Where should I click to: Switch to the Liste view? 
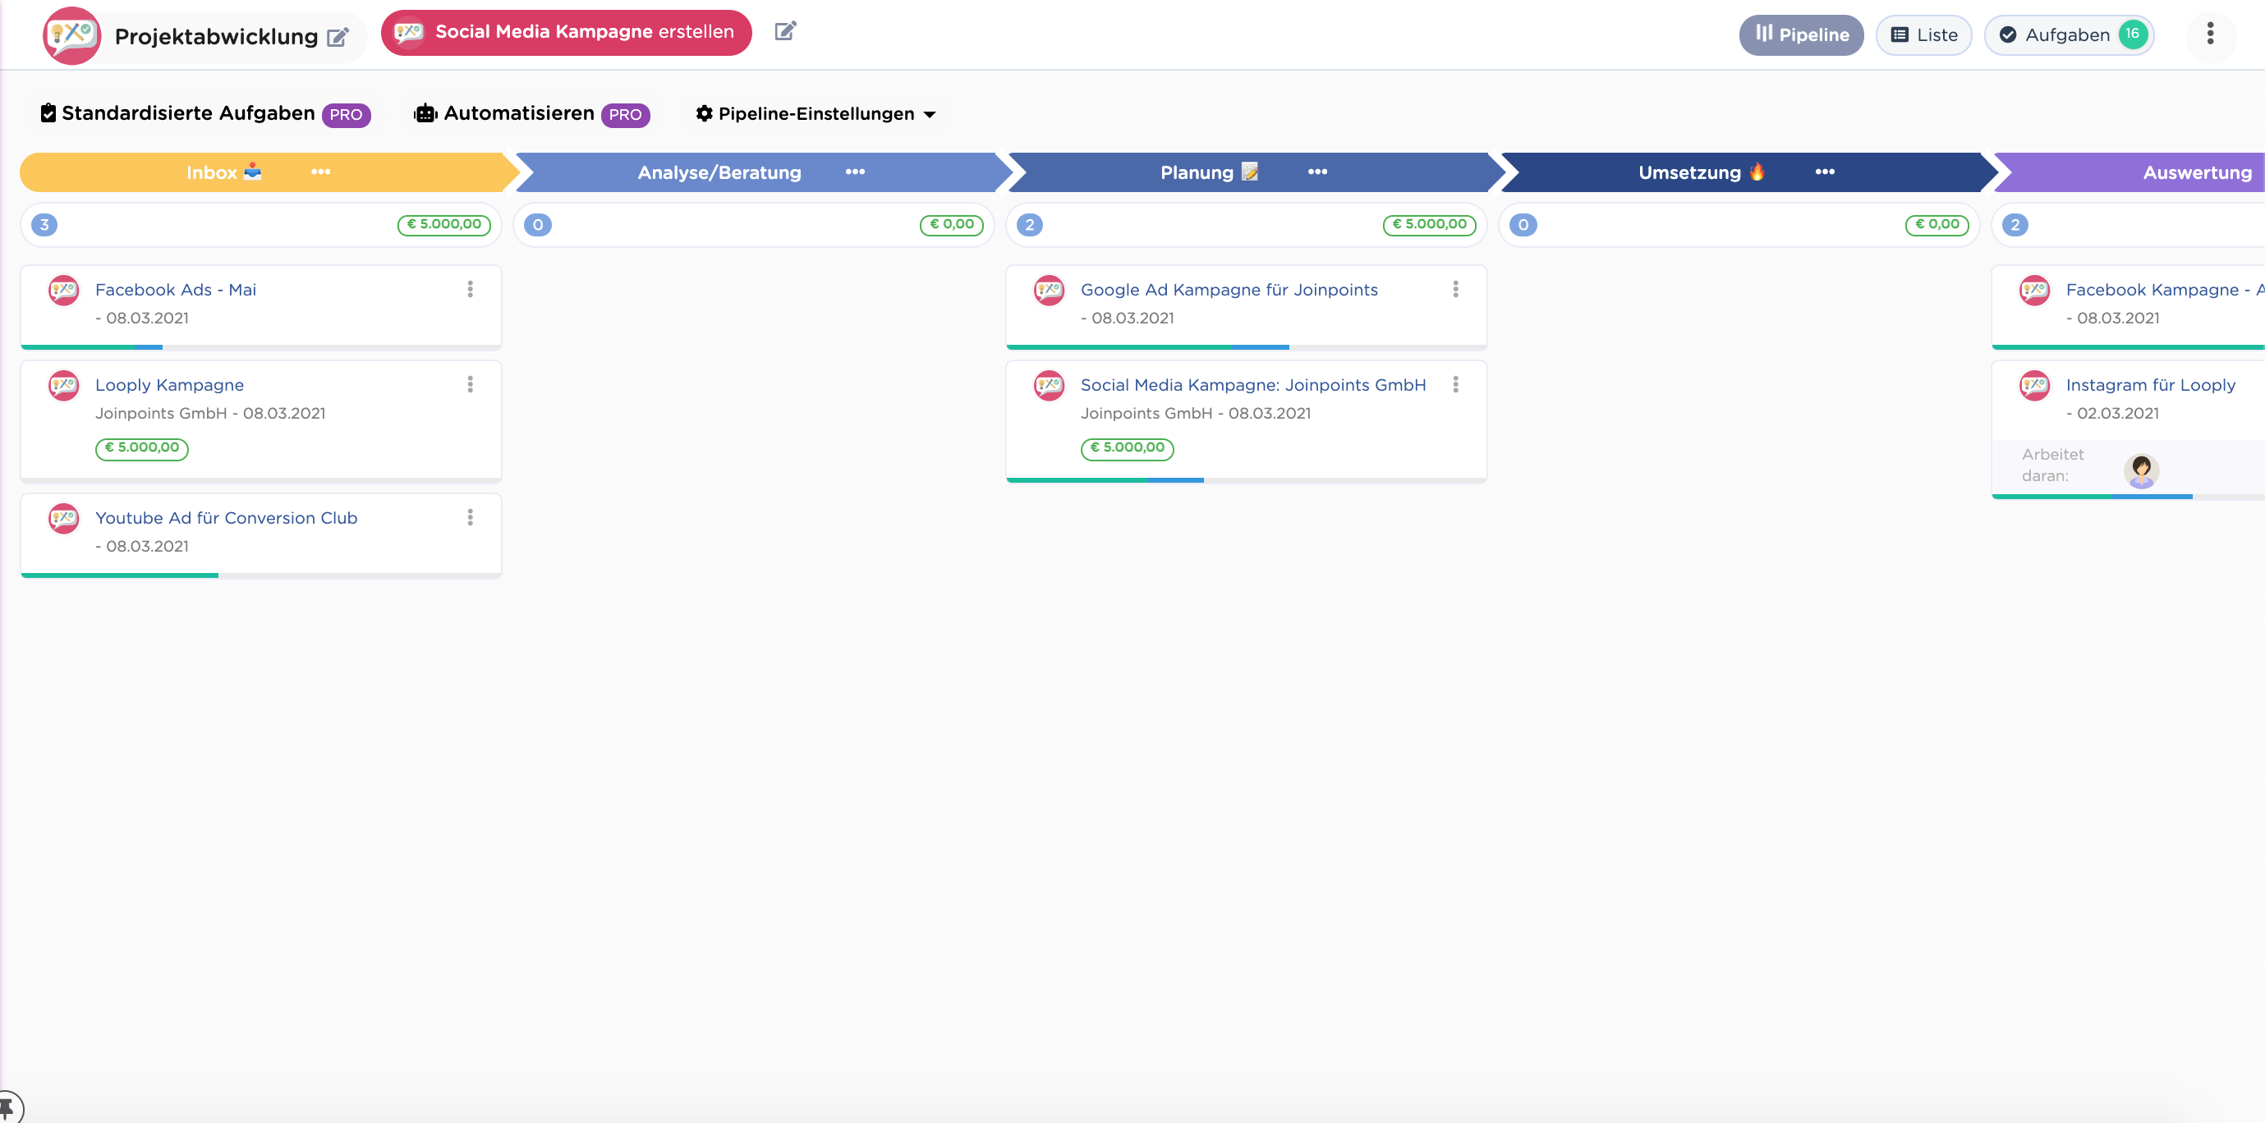point(1924,34)
